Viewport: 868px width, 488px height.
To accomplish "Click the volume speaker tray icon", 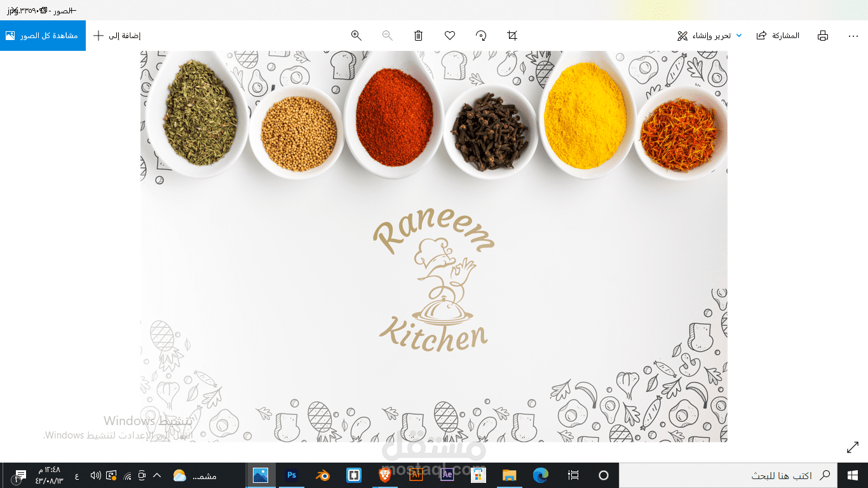I will [x=95, y=475].
